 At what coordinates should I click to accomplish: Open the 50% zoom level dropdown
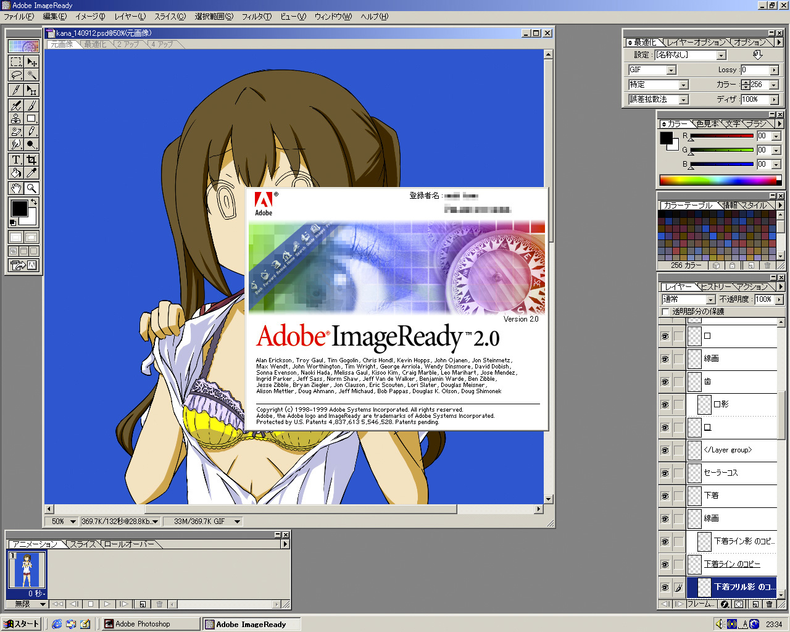[73, 522]
